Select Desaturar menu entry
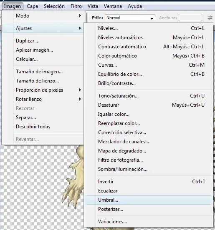The image size is (215, 230). tap(149, 105)
